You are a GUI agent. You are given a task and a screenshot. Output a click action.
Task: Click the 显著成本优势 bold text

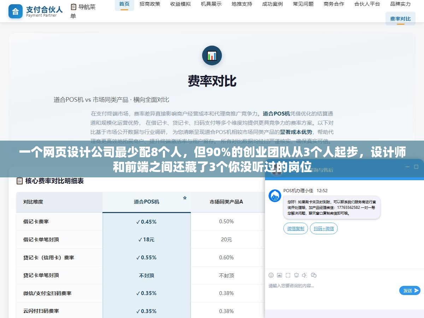click(x=296, y=132)
